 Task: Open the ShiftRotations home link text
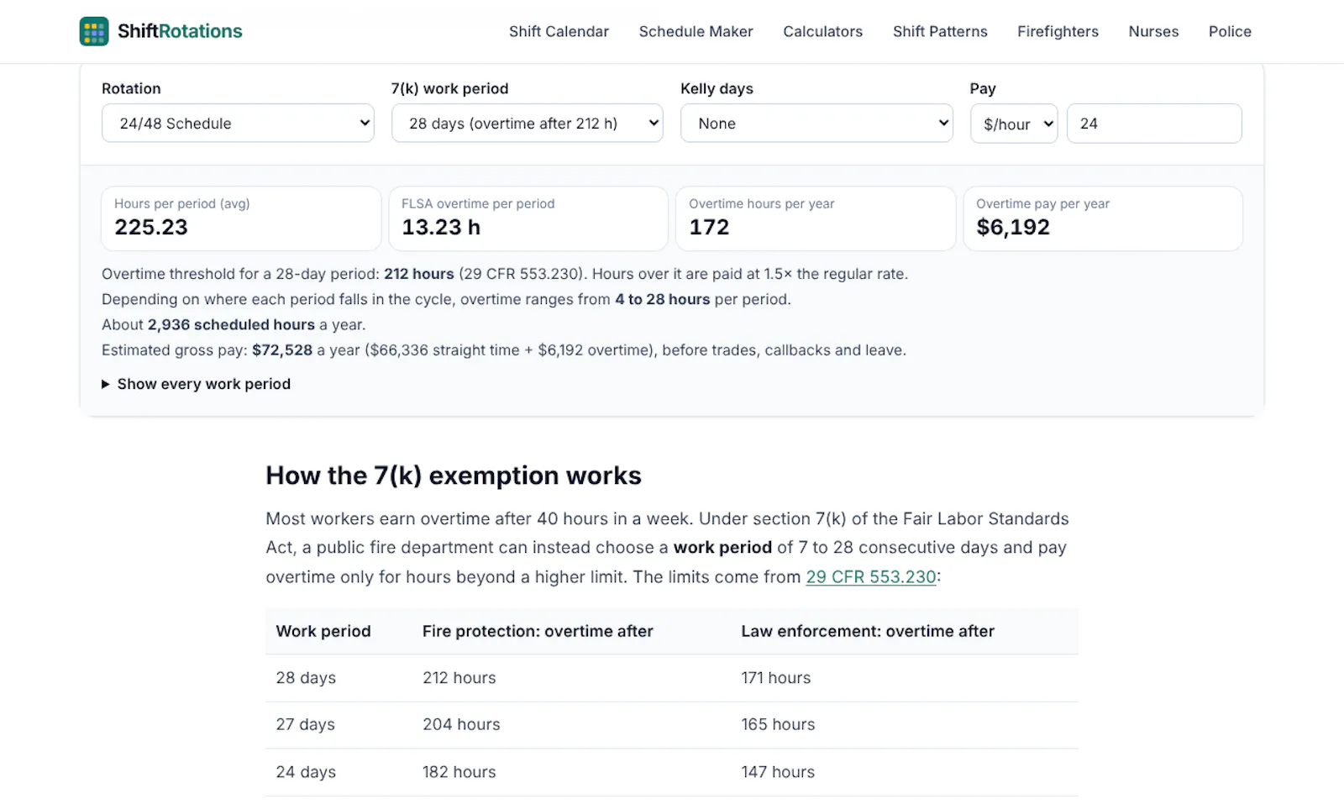pos(180,31)
